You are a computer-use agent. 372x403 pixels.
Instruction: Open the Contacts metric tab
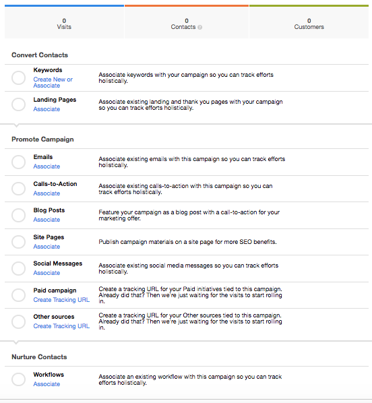point(187,22)
